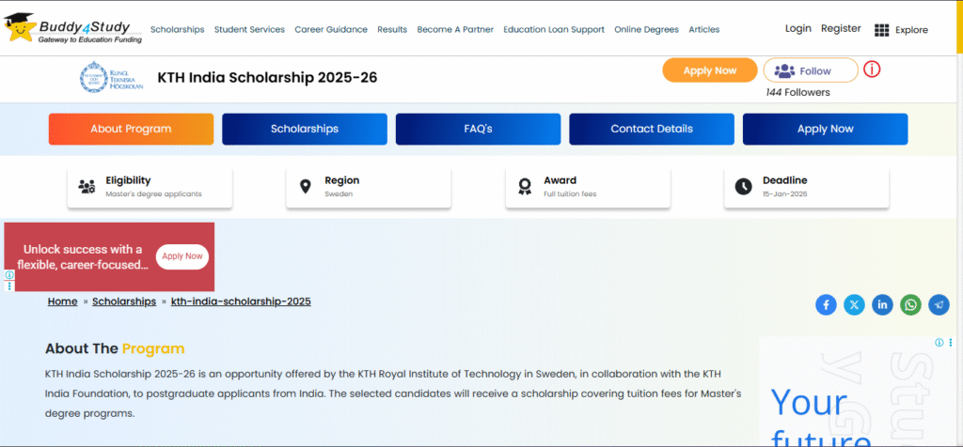Select the Contact Details tab
963x447 pixels.
[652, 129]
